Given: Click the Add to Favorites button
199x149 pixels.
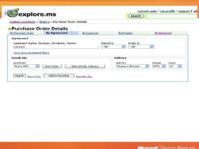Looking at the screenshot, I should coord(59,76).
